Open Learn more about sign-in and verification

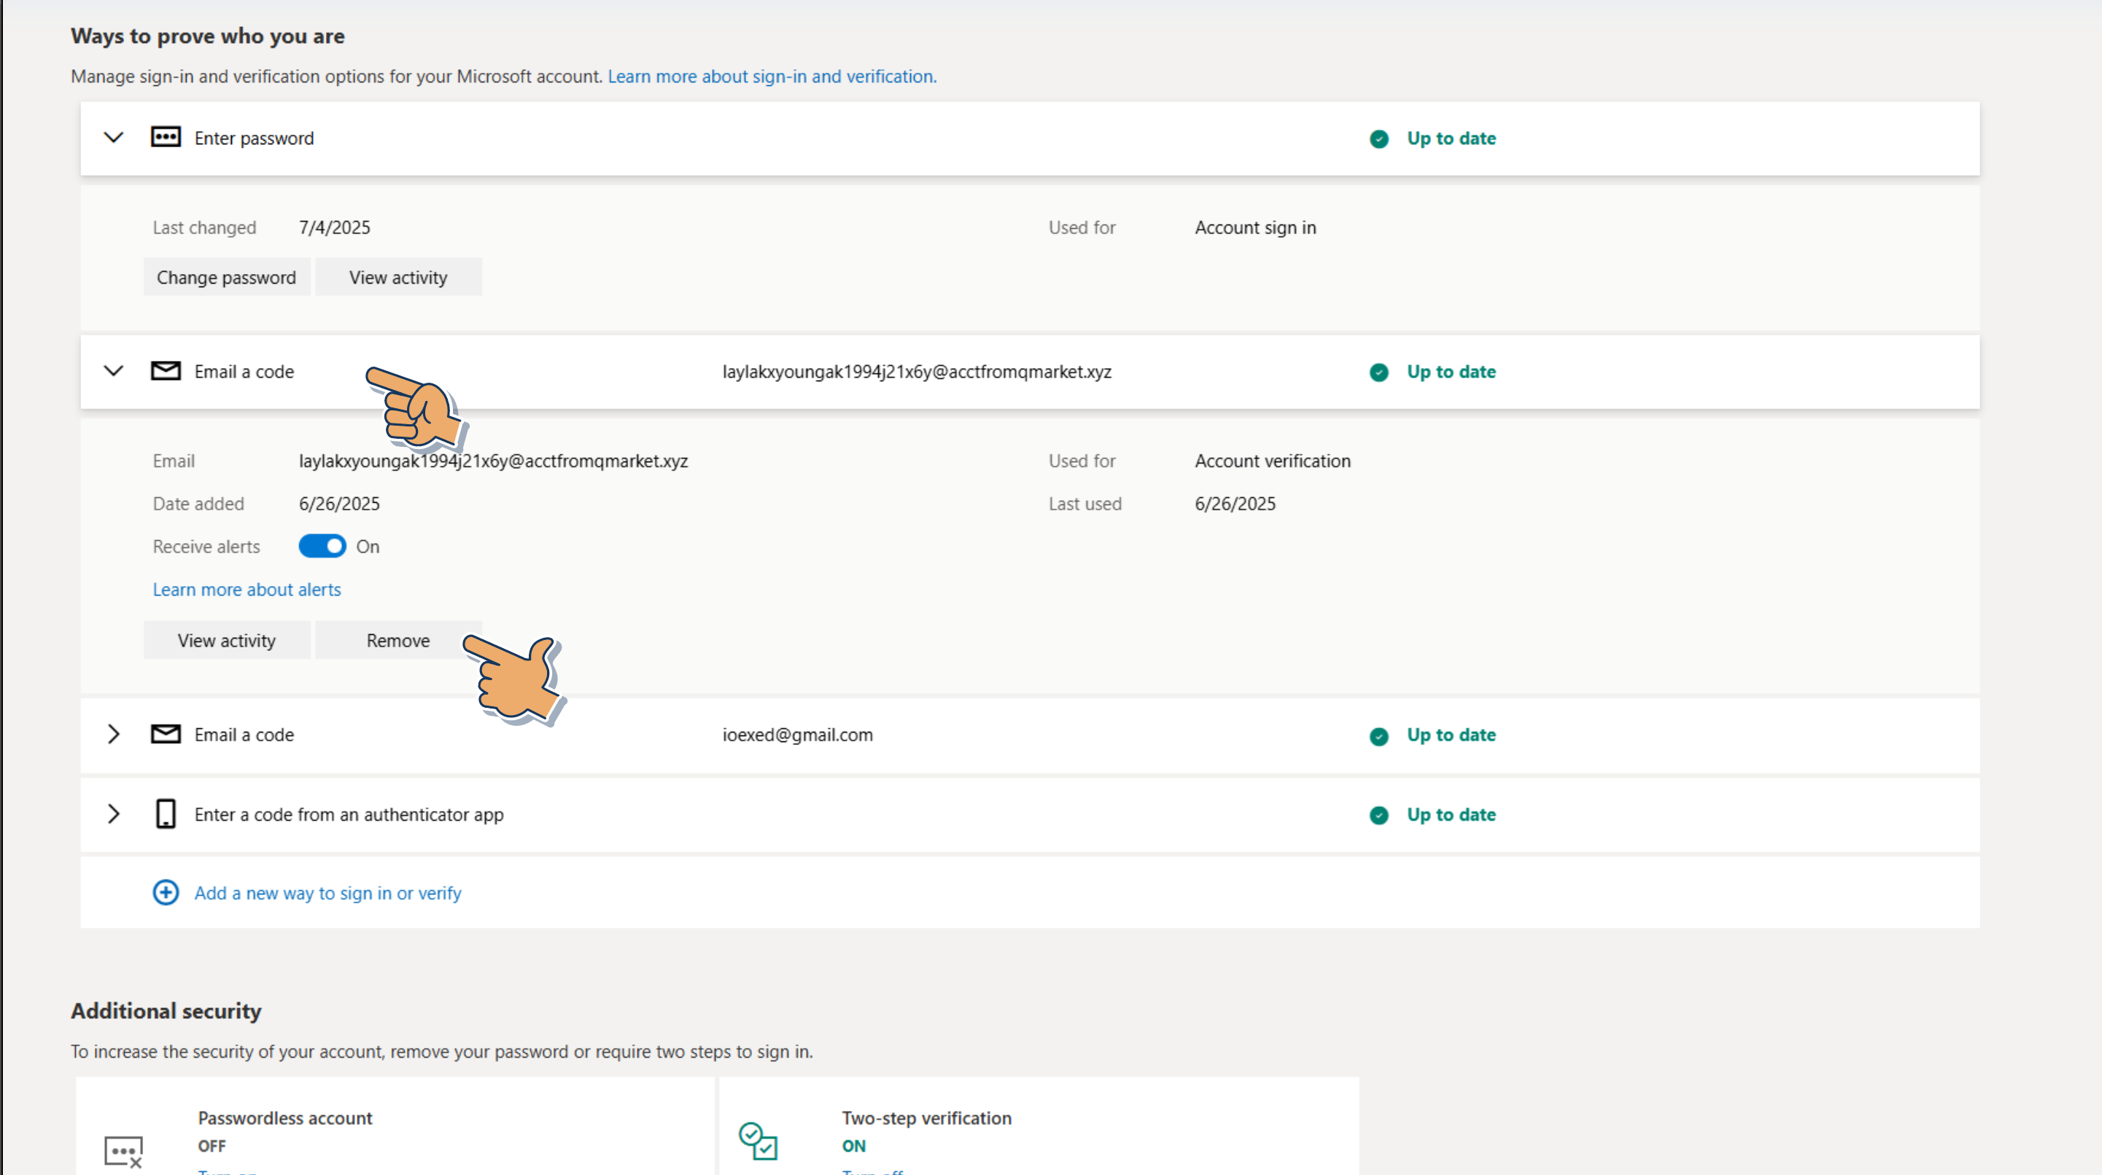pos(771,76)
